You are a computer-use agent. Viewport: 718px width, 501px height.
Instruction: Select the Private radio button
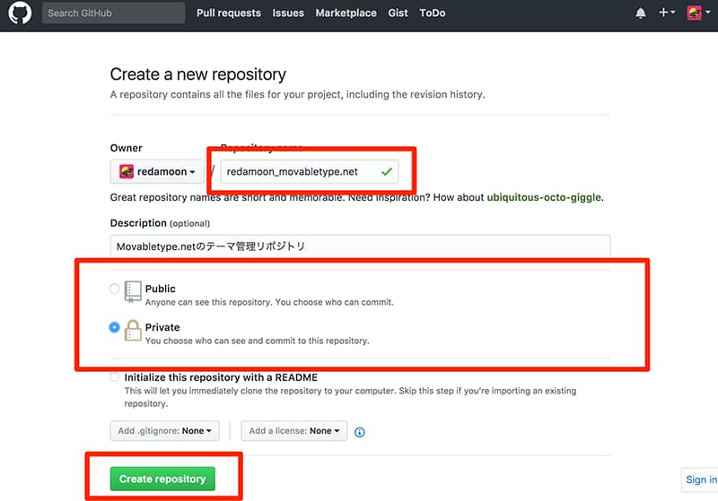click(114, 328)
